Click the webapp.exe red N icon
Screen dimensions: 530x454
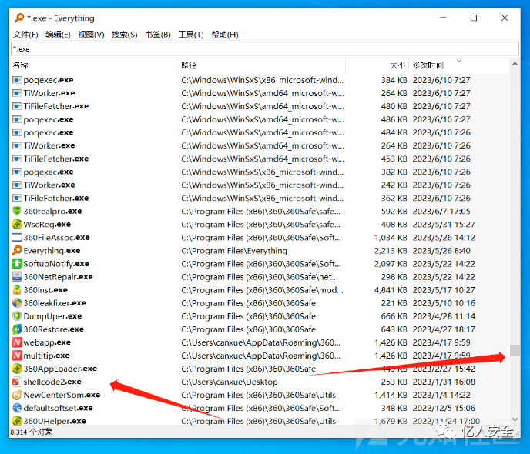(x=17, y=342)
